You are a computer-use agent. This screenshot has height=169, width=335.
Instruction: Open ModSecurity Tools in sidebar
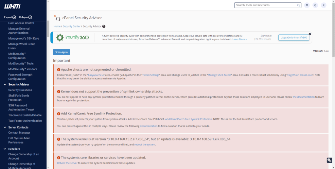tap(21, 64)
